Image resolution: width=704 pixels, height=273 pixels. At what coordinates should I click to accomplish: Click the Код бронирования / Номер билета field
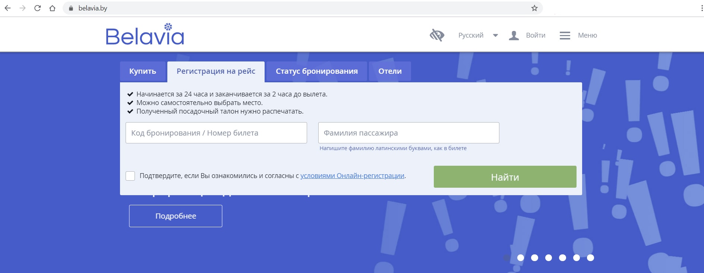point(216,133)
